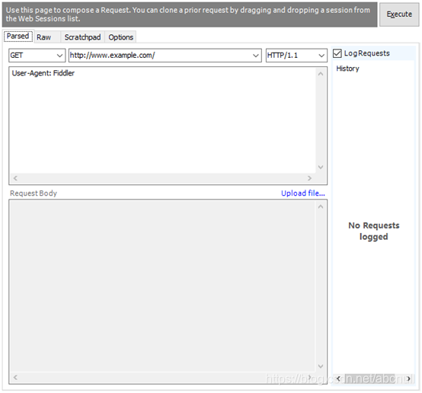Screen dimensions: 422x393
Task: Click History panel scroll left arrow
Action: pos(338,379)
